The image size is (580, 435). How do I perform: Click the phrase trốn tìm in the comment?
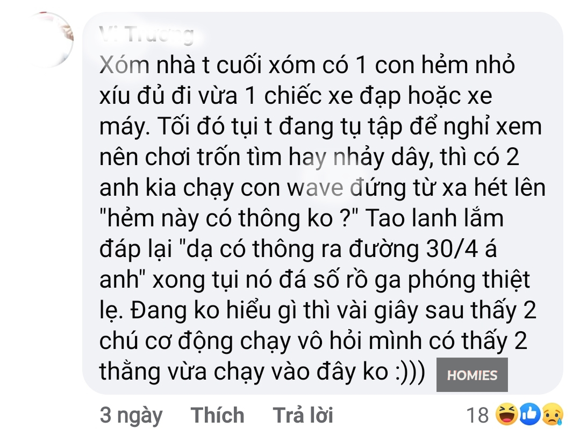point(239,157)
